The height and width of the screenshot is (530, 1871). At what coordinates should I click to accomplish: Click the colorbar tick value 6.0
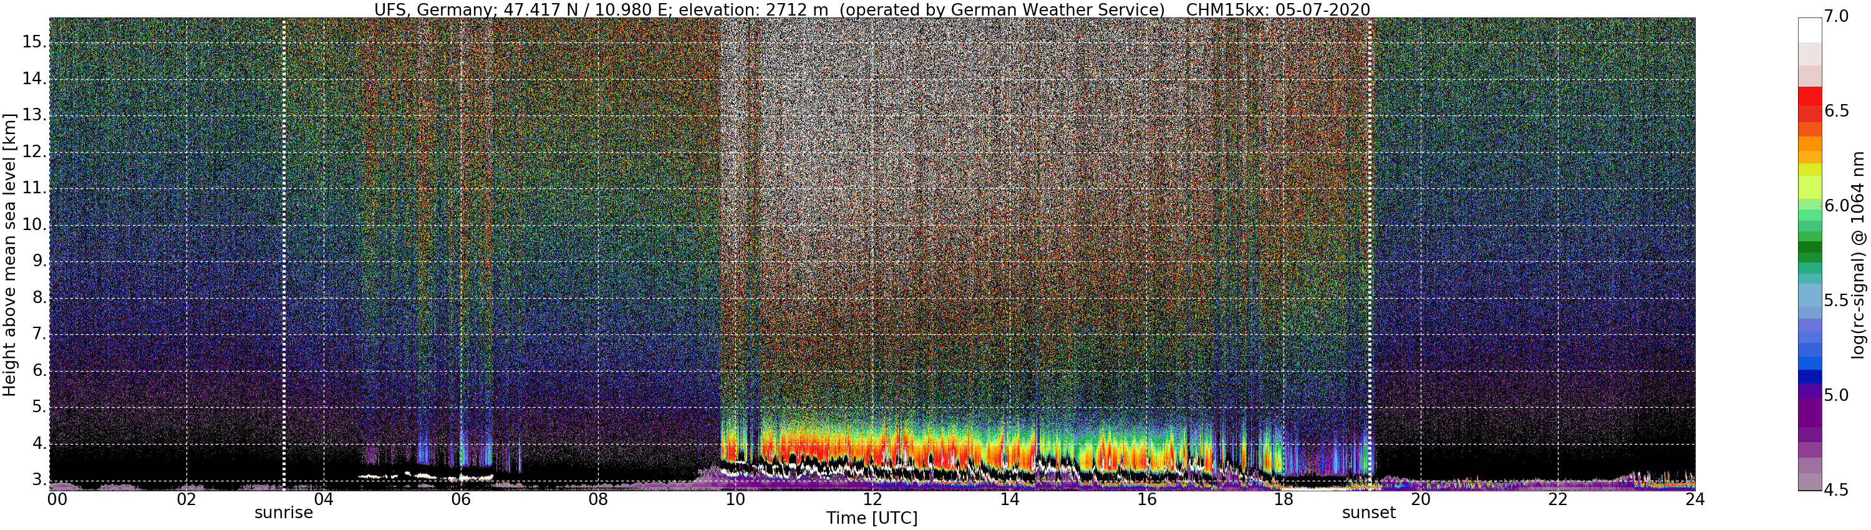[1836, 206]
